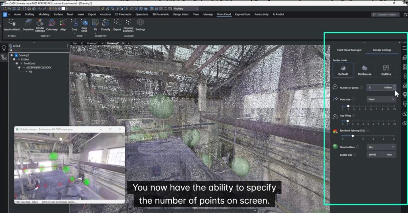Switch to the Start document tab
The height and width of the screenshot is (213, 408).
tap(75, 43)
